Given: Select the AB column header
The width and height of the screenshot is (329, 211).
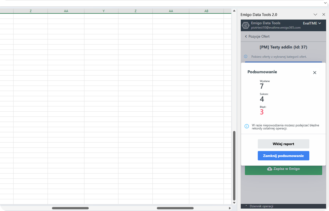Looking at the screenshot, I should click(206, 11).
